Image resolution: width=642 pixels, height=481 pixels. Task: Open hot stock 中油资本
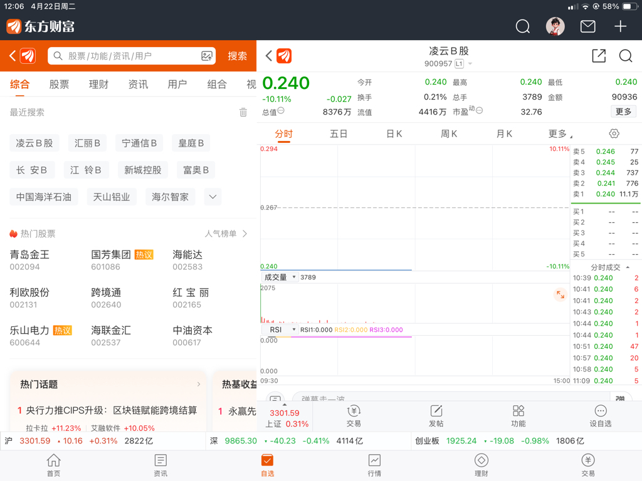tap(192, 336)
